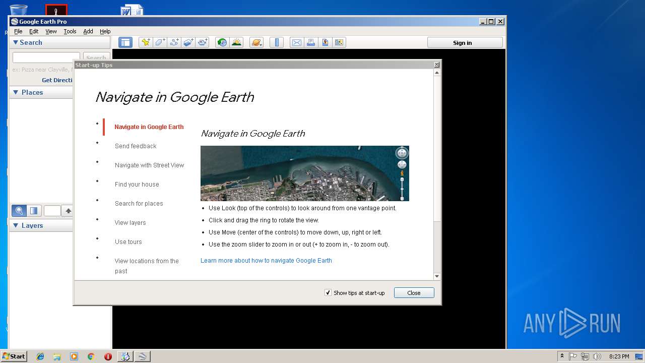This screenshot has width=645, height=363.
Task: Toggle the sidebar visibility button
Action: coord(125,43)
